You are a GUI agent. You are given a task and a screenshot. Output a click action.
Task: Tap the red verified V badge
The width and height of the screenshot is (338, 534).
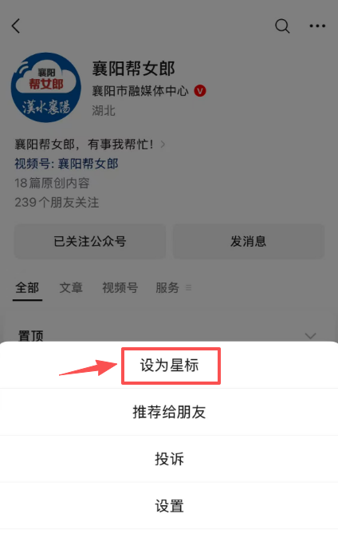coord(200,91)
